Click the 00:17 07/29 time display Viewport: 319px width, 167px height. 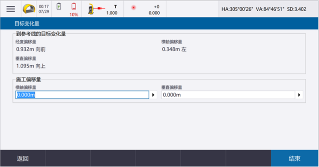pyautogui.click(x=44, y=9)
